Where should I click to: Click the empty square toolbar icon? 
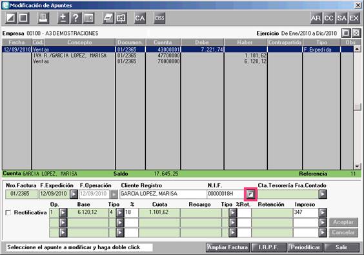(23, 18)
